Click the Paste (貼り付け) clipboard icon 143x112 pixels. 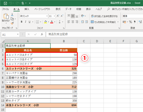(6, 16)
